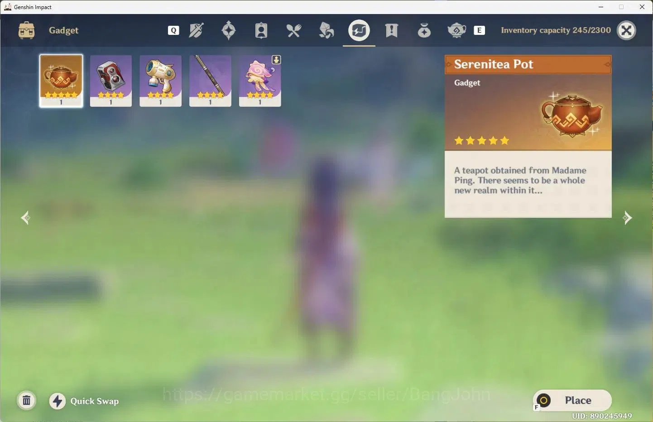Go to next page right arrow
The width and height of the screenshot is (653, 422).
tap(627, 218)
